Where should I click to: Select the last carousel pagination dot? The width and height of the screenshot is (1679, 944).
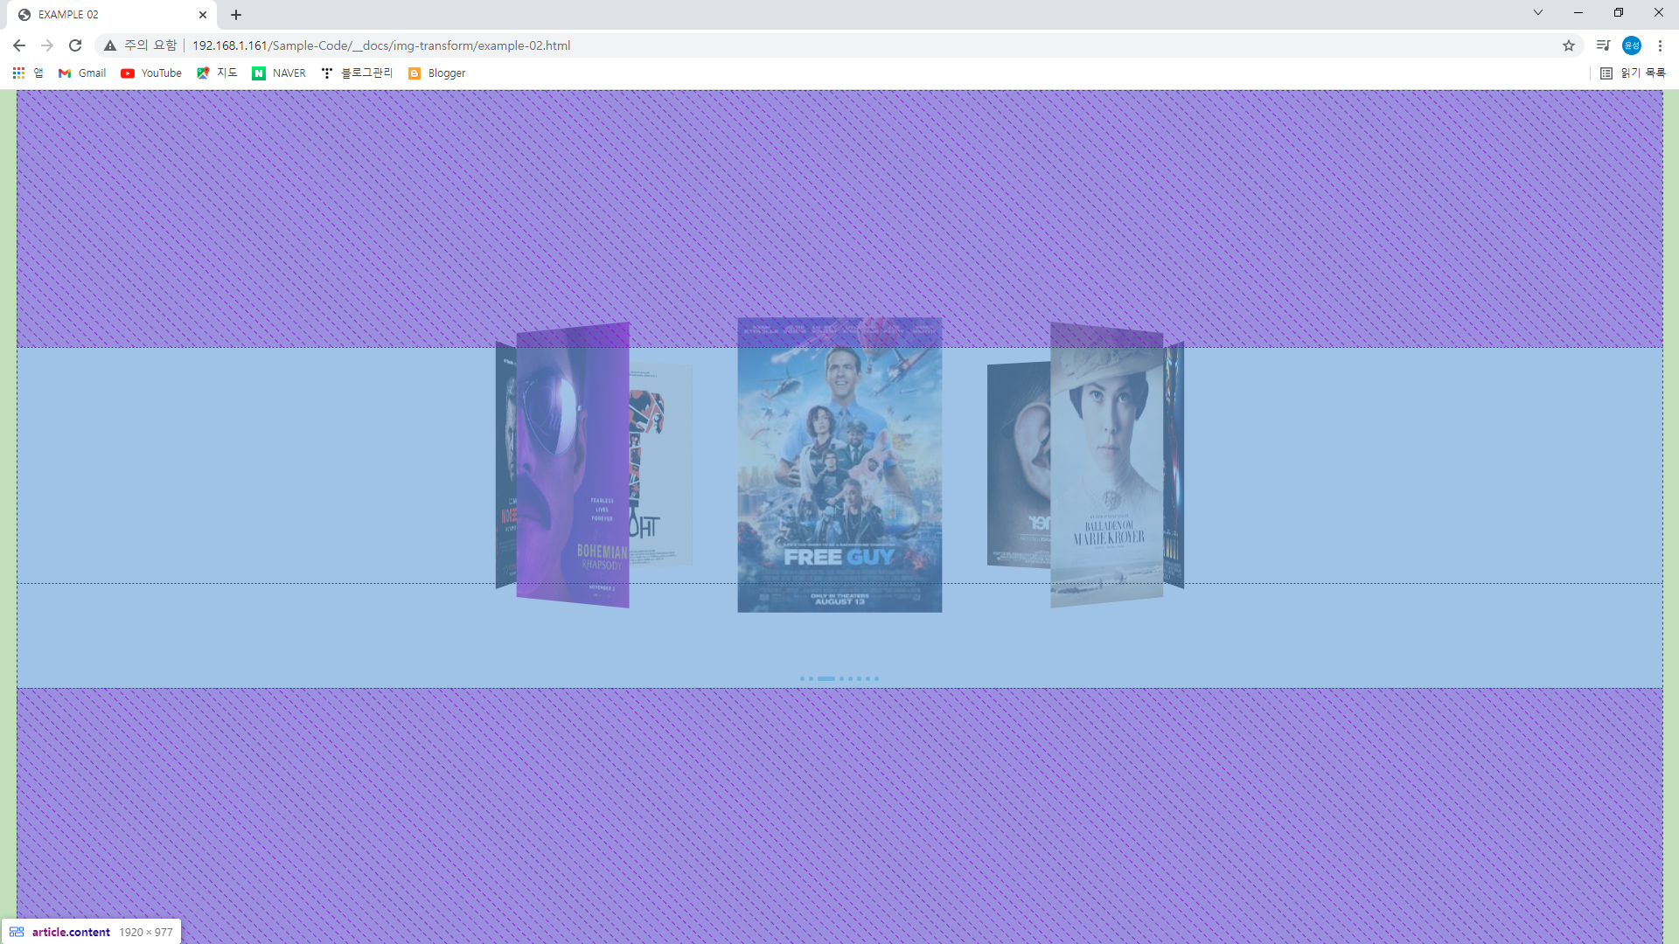[876, 678]
